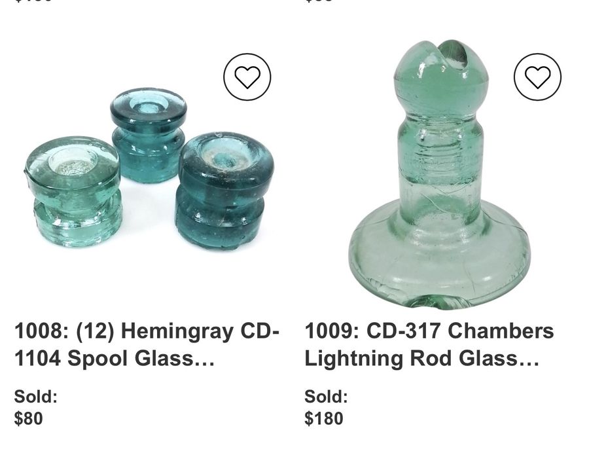The height and width of the screenshot is (457, 589).
Task: Click the truncated price above lot 1009
Action: (319, 1)
